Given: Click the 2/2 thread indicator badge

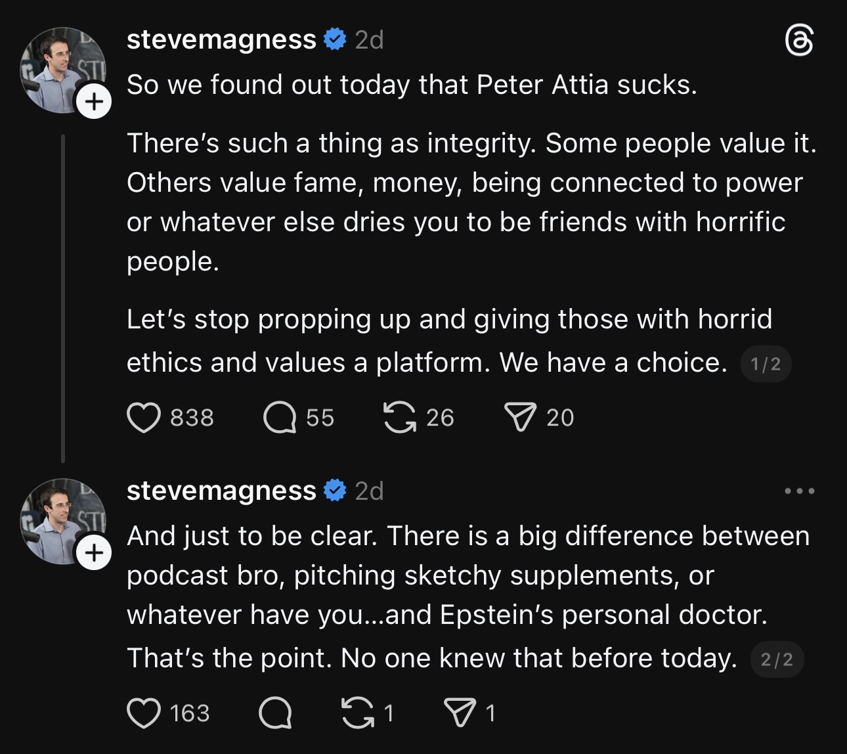Looking at the screenshot, I should click(x=777, y=659).
